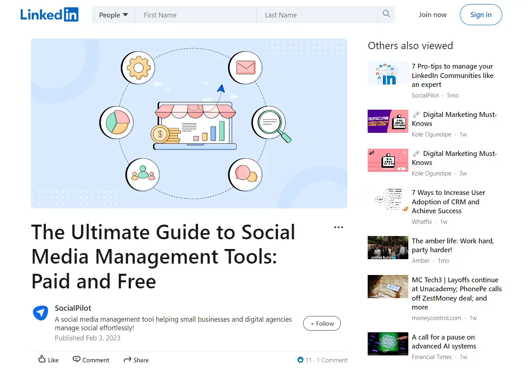Screen dimensions: 531x368
Task: Share the article using arrow icon
Action: (127, 359)
